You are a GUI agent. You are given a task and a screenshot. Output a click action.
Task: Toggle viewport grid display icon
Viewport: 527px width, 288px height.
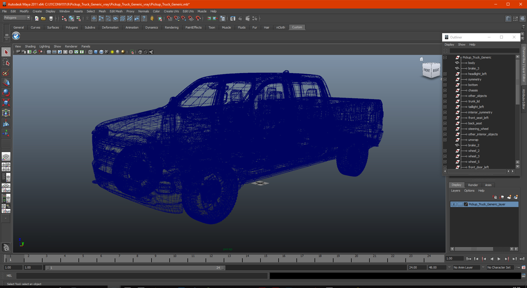(x=49, y=52)
